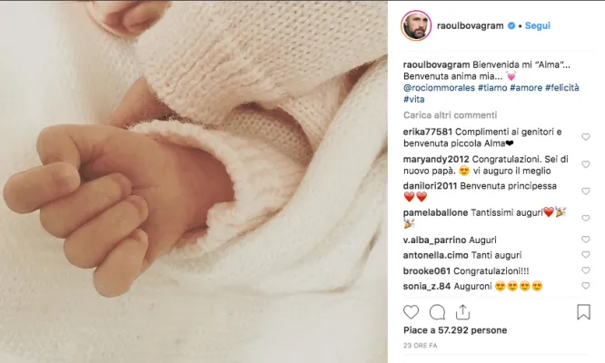Open the baby hand photo
This screenshot has height=363, width=605.
pyautogui.click(x=193, y=181)
